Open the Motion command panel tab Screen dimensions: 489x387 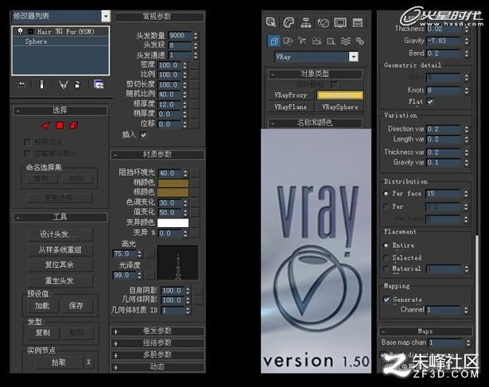pyautogui.click(x=323, y=22)
